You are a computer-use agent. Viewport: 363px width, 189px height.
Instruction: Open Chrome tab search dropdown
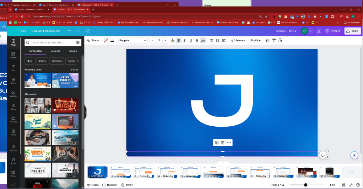coord(10,10)
